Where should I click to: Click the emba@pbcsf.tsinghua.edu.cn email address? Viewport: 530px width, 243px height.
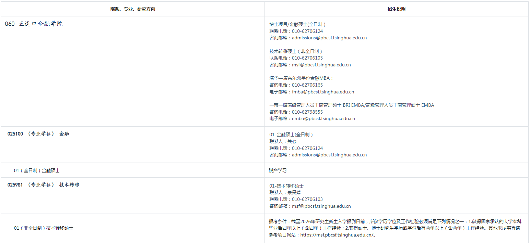click(323, 119)
